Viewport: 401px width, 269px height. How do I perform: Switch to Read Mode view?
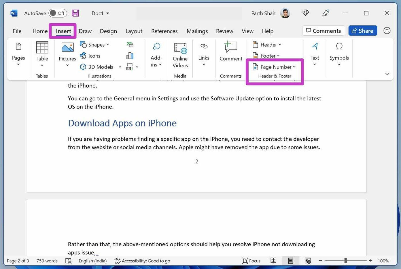coord(273,261)
